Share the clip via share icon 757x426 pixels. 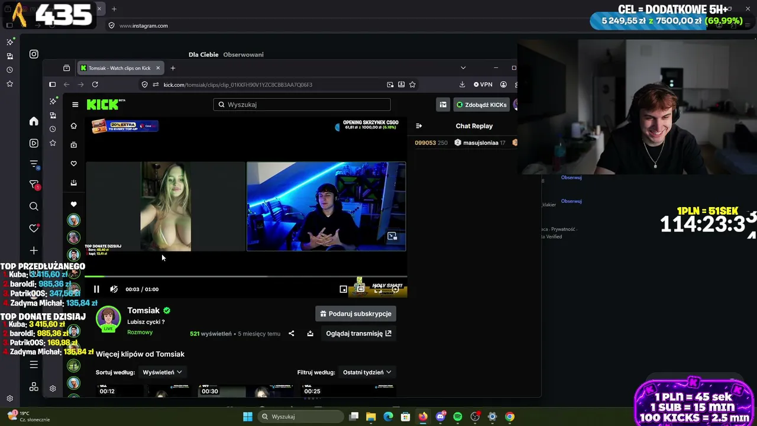coord(291,334)
